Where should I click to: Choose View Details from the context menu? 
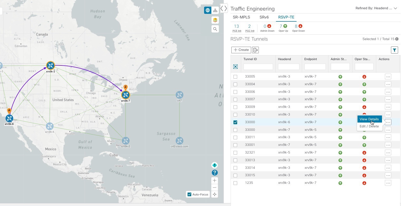(369, 119)
